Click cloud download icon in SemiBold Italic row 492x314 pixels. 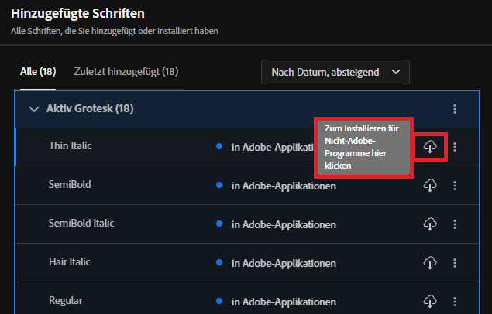click(x=430, y=224)
